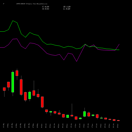Click the '17 Jun' date axis label
The height and width of the screenshot is (132, 132).
[x=92, y=126]
